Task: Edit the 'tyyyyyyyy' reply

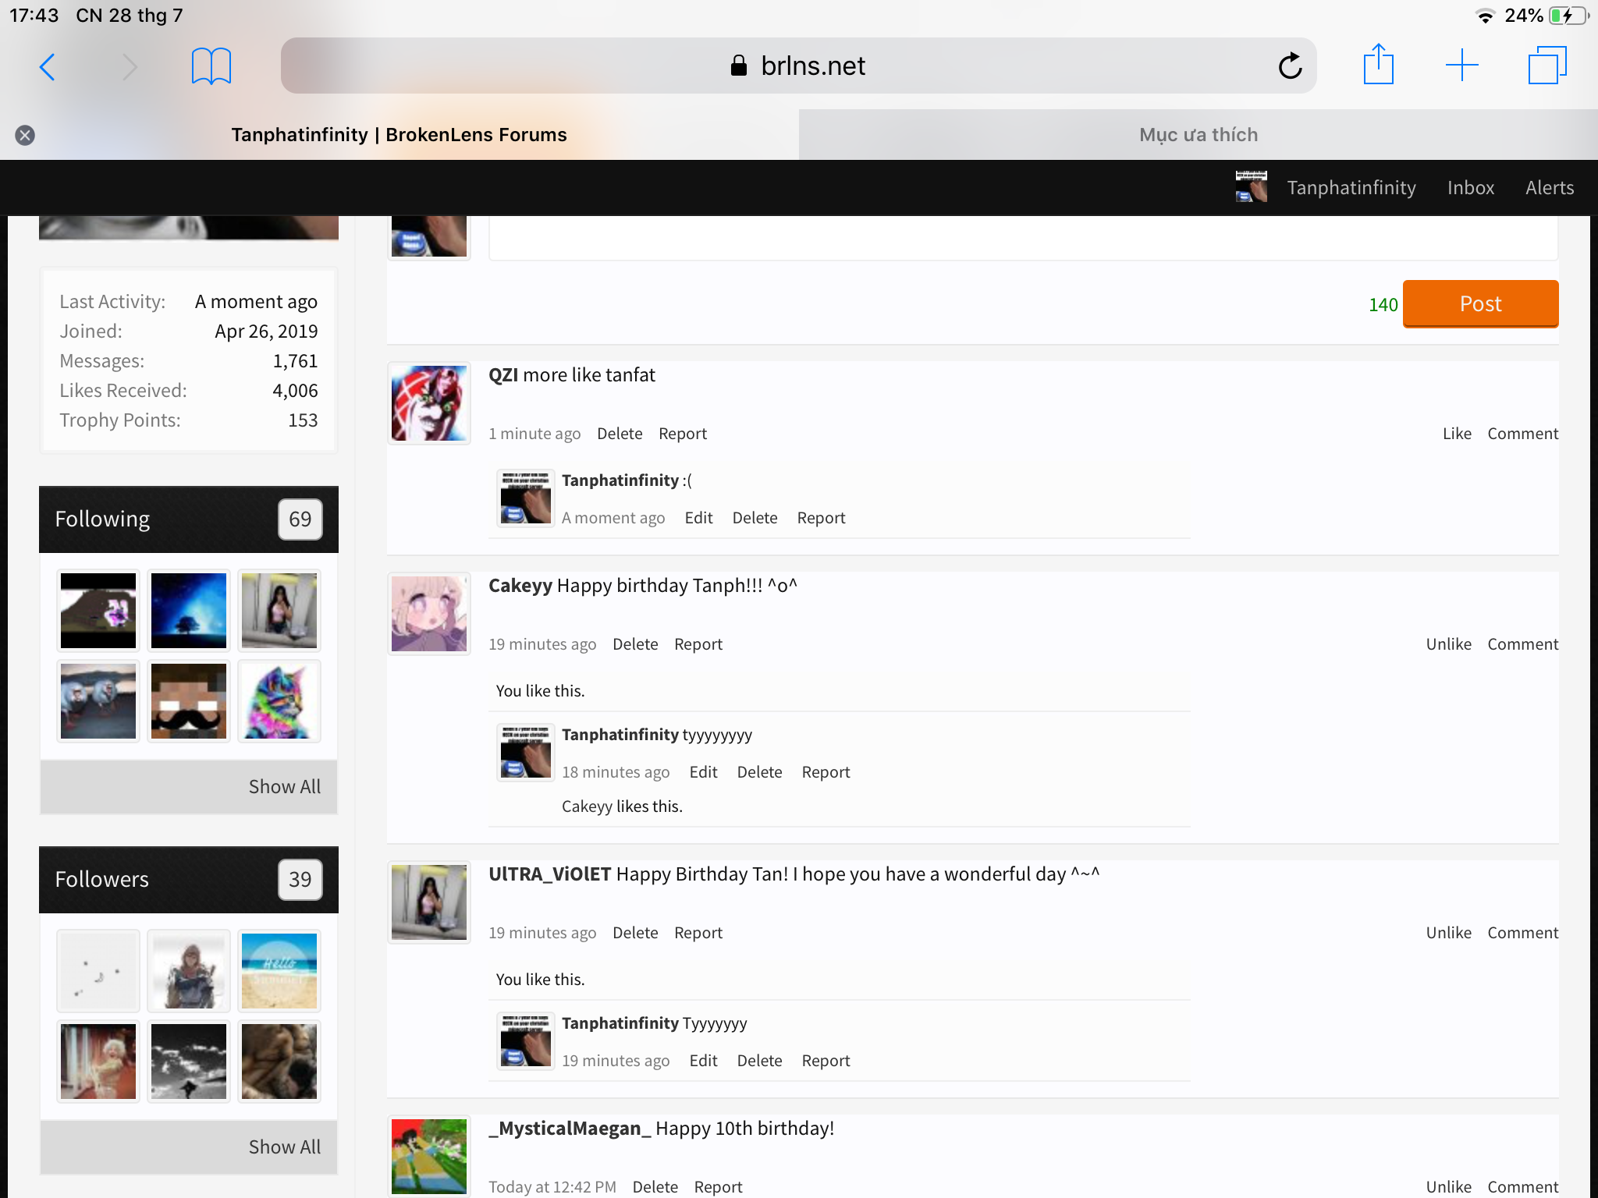Action: [703, 772]
